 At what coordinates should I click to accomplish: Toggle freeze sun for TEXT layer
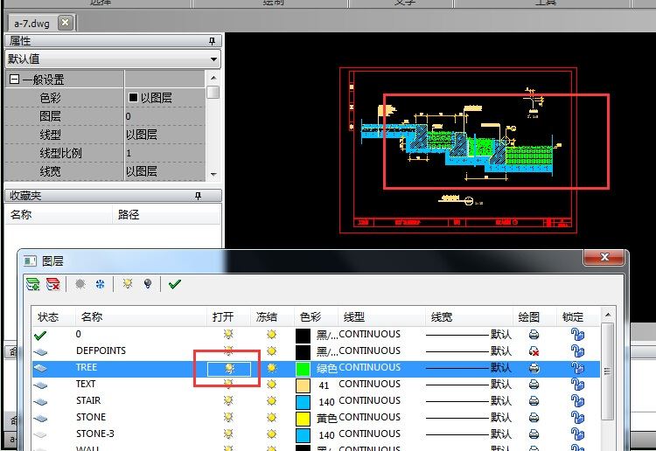[272, 384]
